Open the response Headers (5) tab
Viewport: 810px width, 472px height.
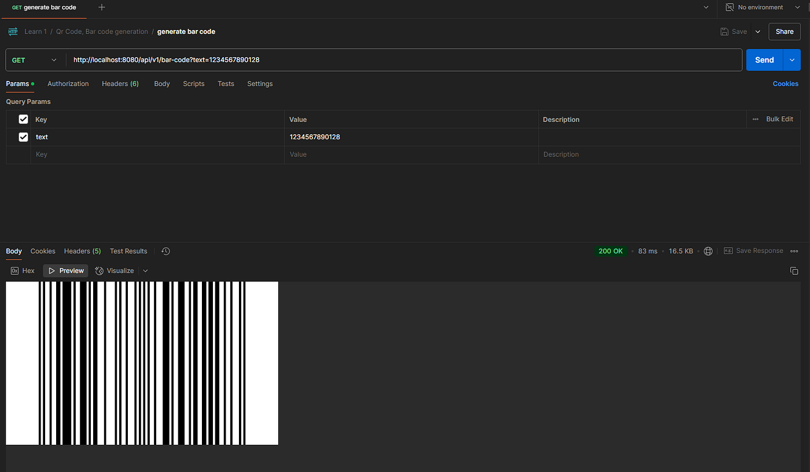pos(83,251)
